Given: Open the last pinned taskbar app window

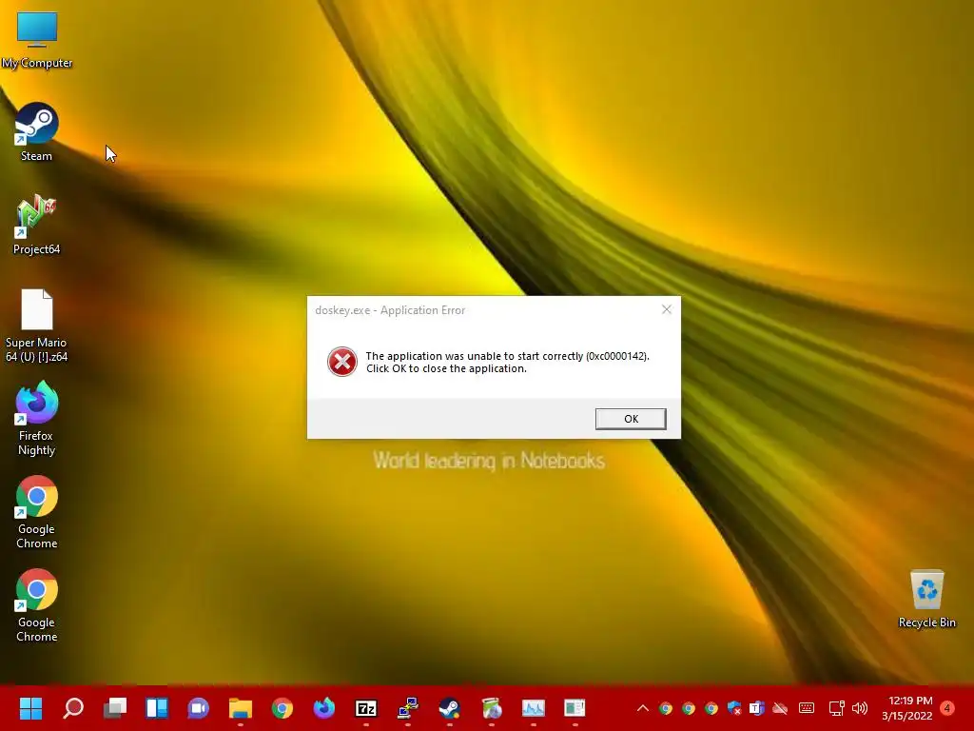Looking at the screenshot, I should (575, 708).
